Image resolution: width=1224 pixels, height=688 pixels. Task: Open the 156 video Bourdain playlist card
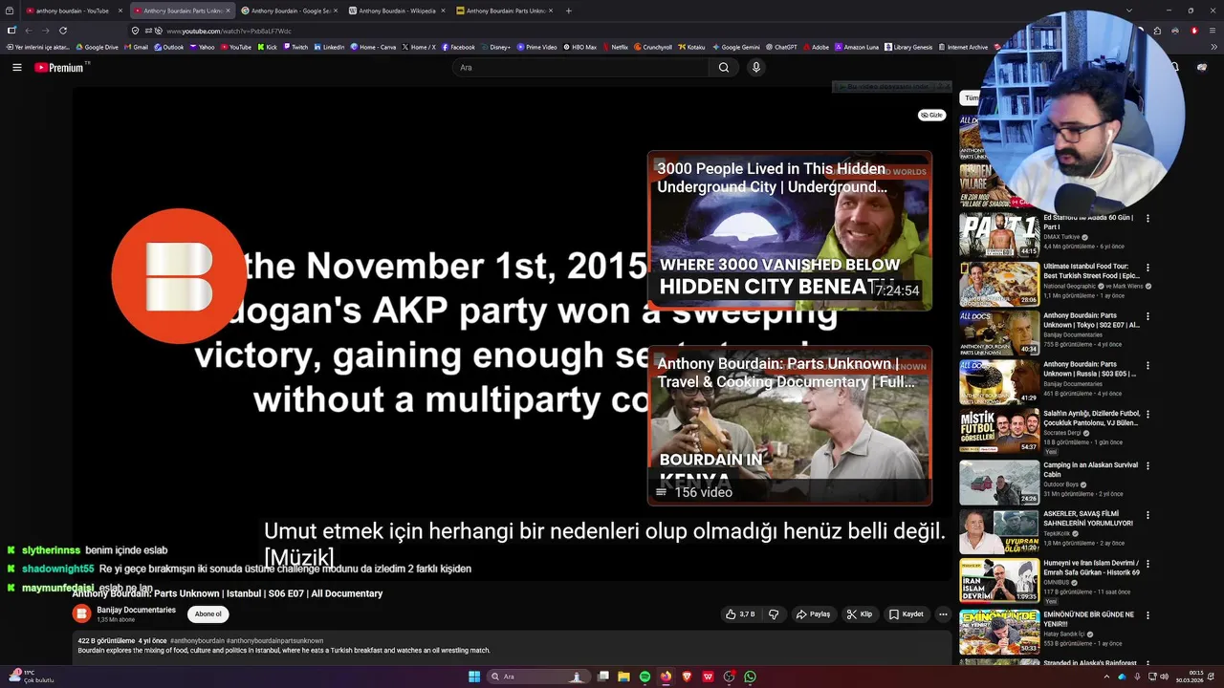pos(789,425)
